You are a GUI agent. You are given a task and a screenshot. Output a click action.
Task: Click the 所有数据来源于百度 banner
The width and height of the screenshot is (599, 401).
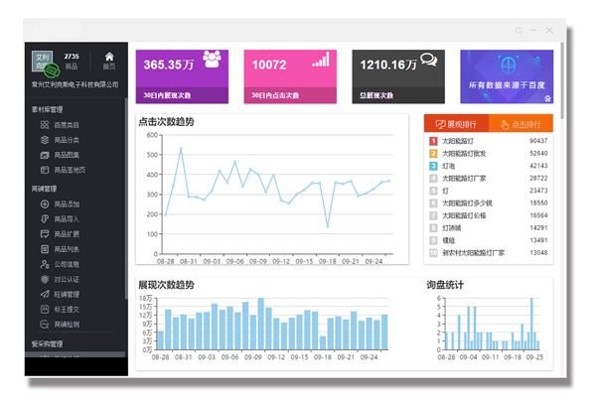[x=507, y=76]
